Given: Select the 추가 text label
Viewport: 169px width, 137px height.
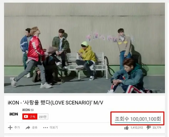Looking at the screenshot, I should coord(17,127).
